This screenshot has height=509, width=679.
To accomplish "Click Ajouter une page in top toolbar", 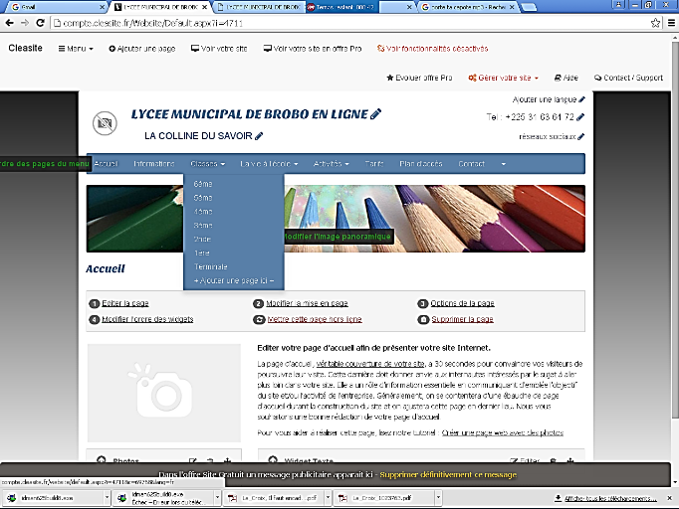I will pos(142,49).
